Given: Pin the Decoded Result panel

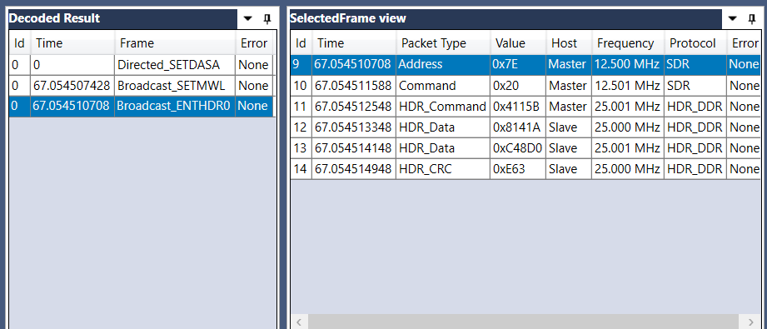Looking at the screenshot, I should 267,18.
